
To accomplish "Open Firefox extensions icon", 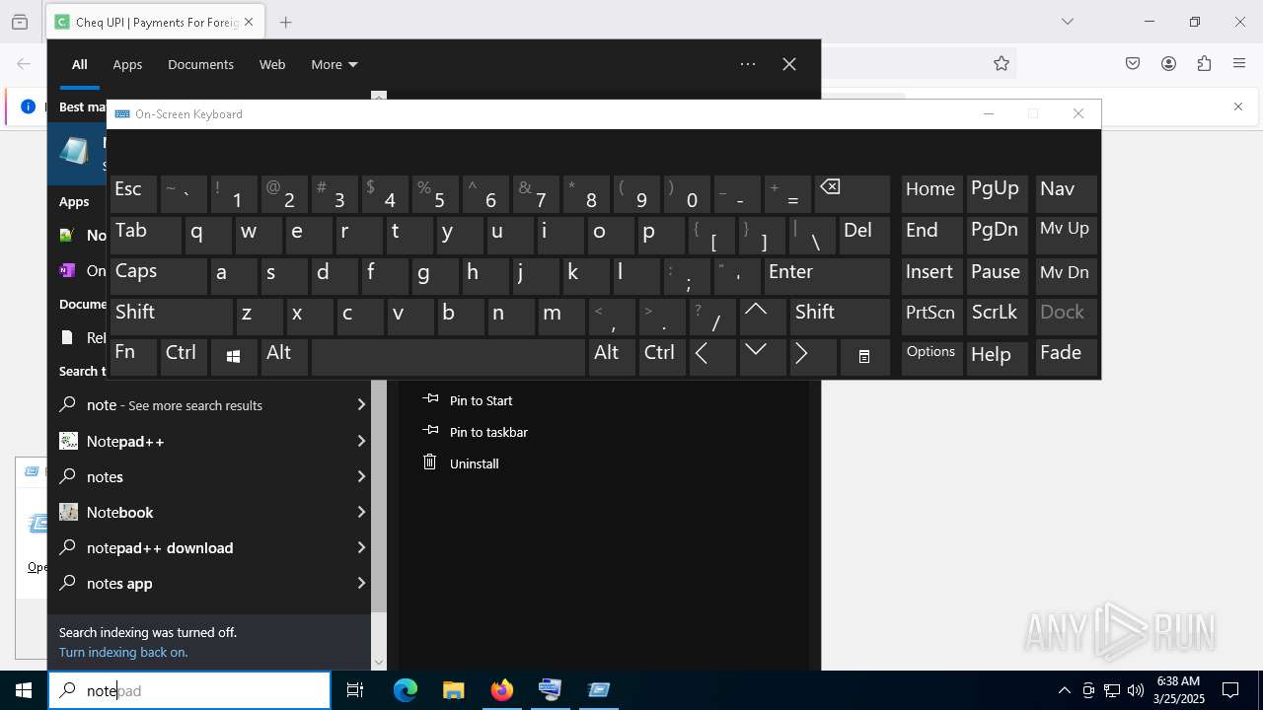I will (1204, 63).
